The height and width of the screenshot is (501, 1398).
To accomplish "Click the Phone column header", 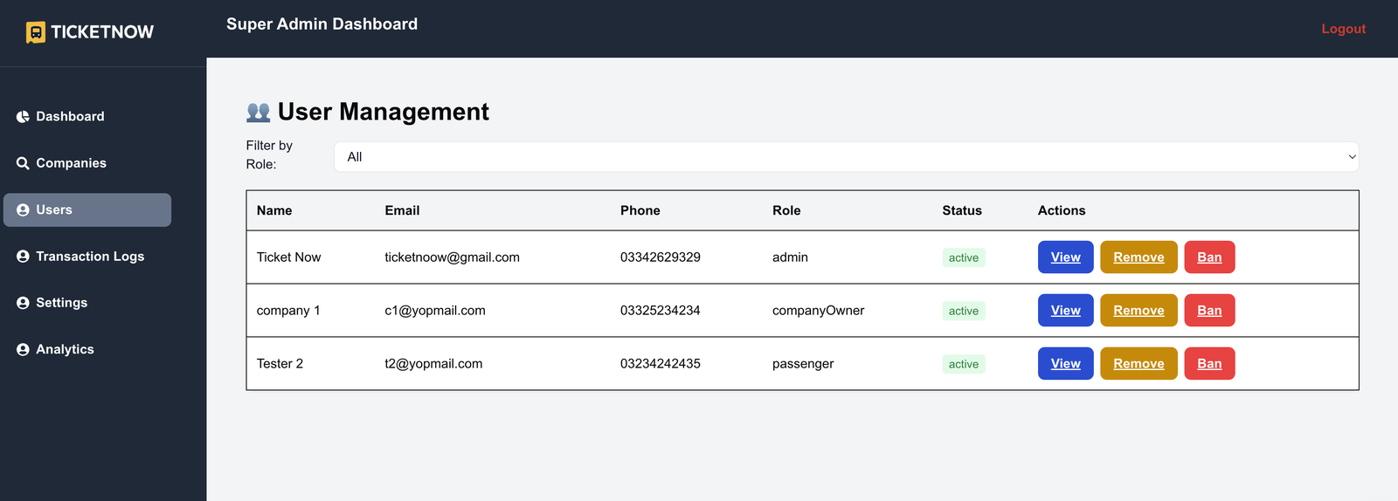I will tap(640, 210).
